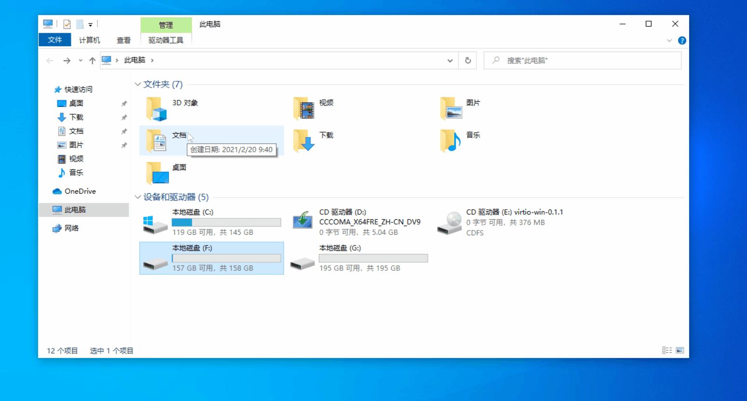
Task: Navigate up one level with the up arrow
Action: point(92,60)
